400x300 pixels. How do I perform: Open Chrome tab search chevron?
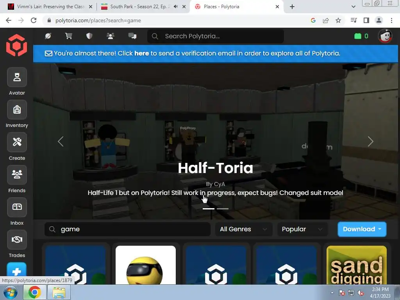point(354,7)
